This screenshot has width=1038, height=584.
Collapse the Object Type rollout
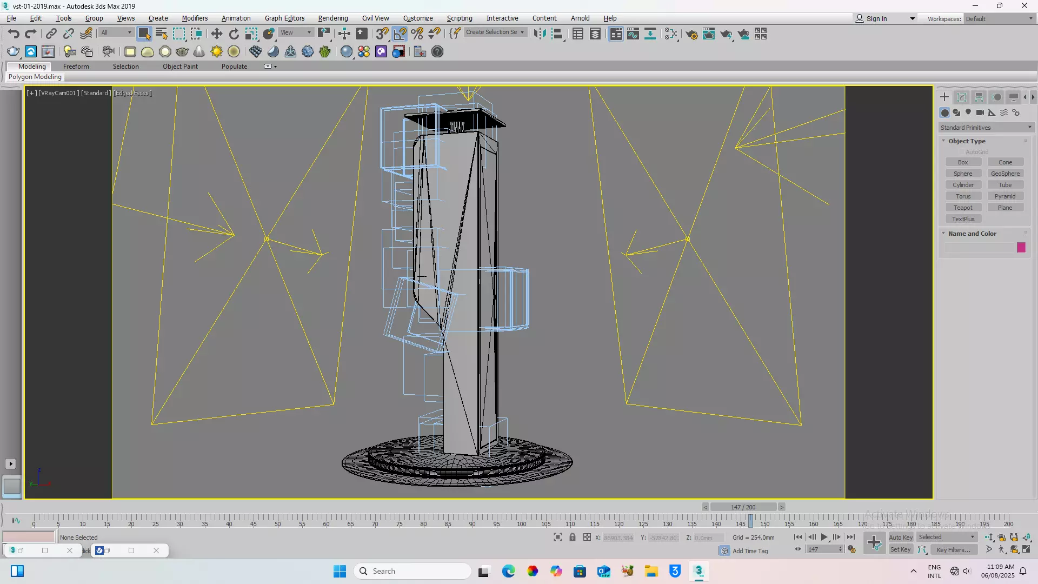click(967, 141)
